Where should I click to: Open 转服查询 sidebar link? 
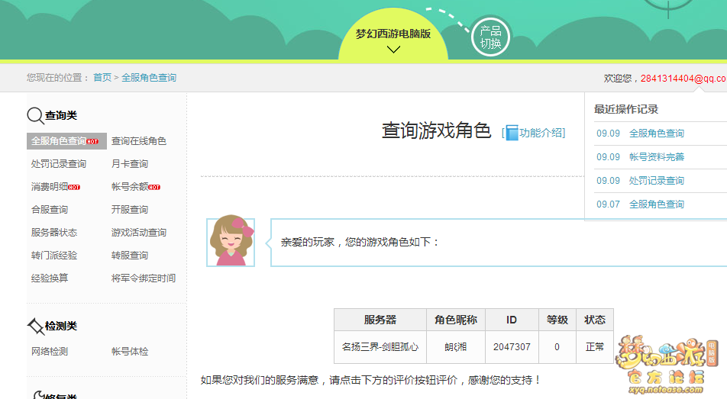pos(129,256)
